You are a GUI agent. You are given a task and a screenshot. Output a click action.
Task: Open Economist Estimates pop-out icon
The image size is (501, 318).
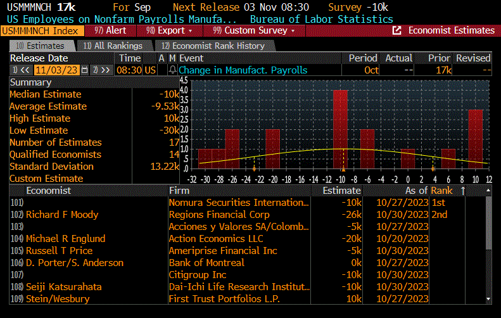click(396, 30)
